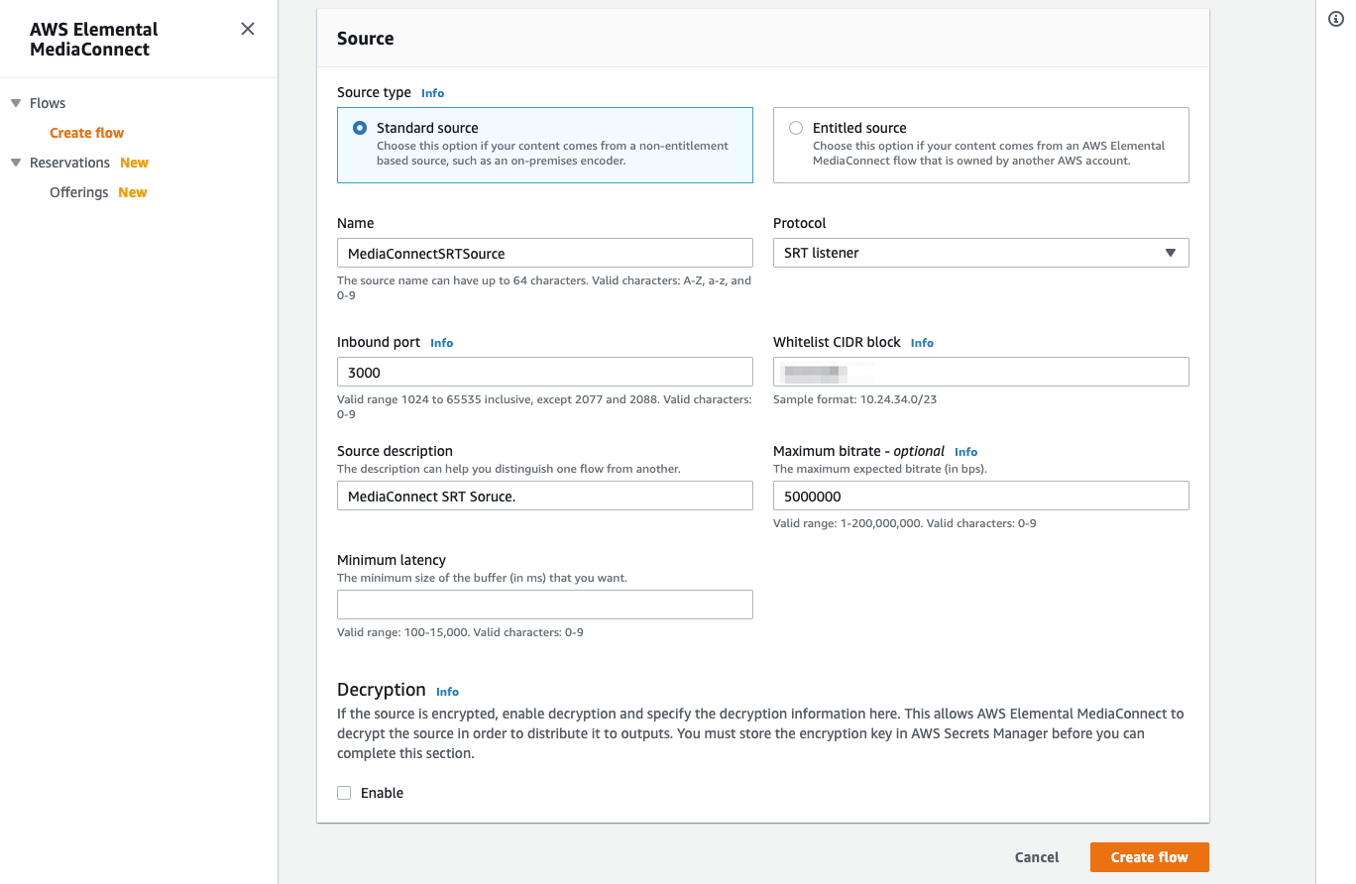The image size is (1356, 884).
Task: Open Create flow in the sidebar
Action: [86, 132]
